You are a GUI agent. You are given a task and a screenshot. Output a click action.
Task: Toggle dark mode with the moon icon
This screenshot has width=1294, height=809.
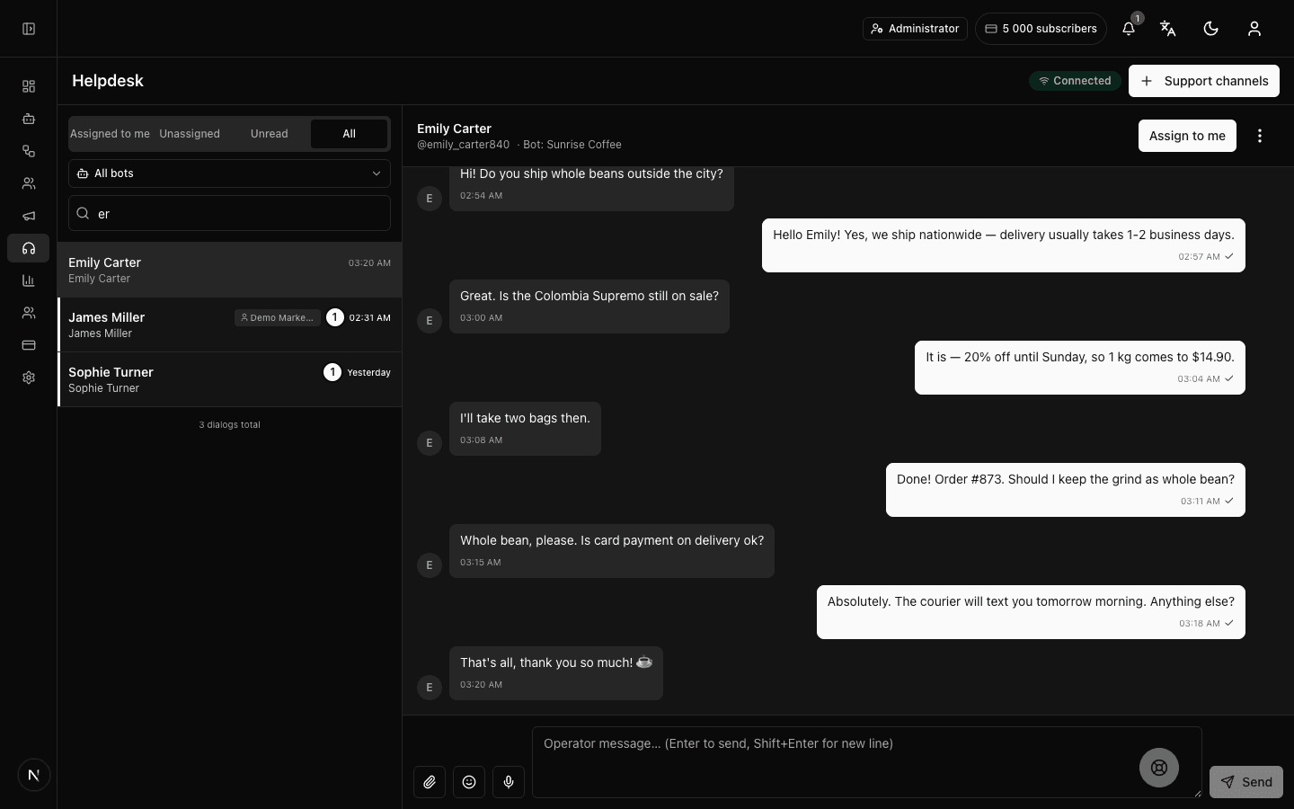point(1211,29)
